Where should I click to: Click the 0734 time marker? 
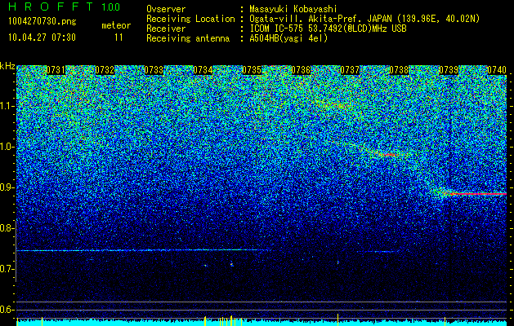203,70
